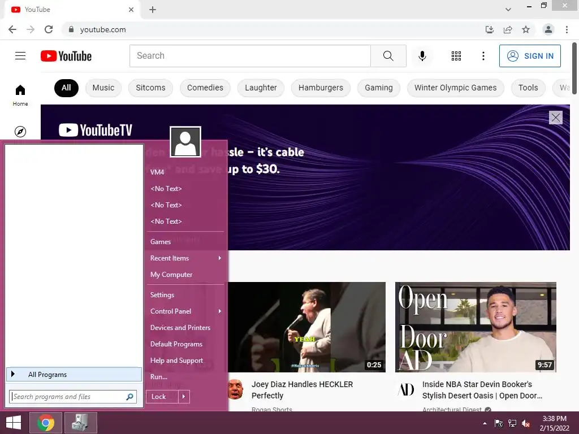Select the Comedies filter chip

pyautogui.click(x=205, y=88)
